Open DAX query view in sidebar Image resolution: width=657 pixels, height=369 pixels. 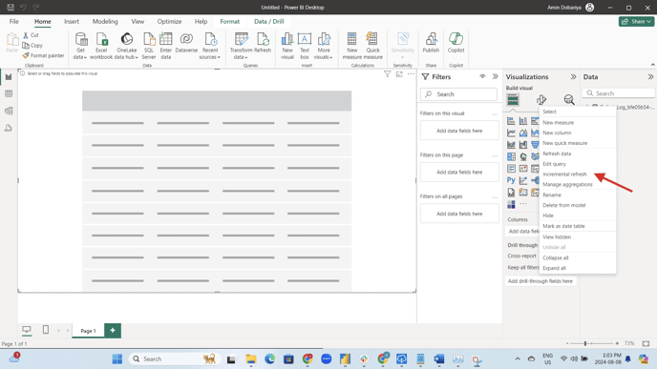(9, 128)
